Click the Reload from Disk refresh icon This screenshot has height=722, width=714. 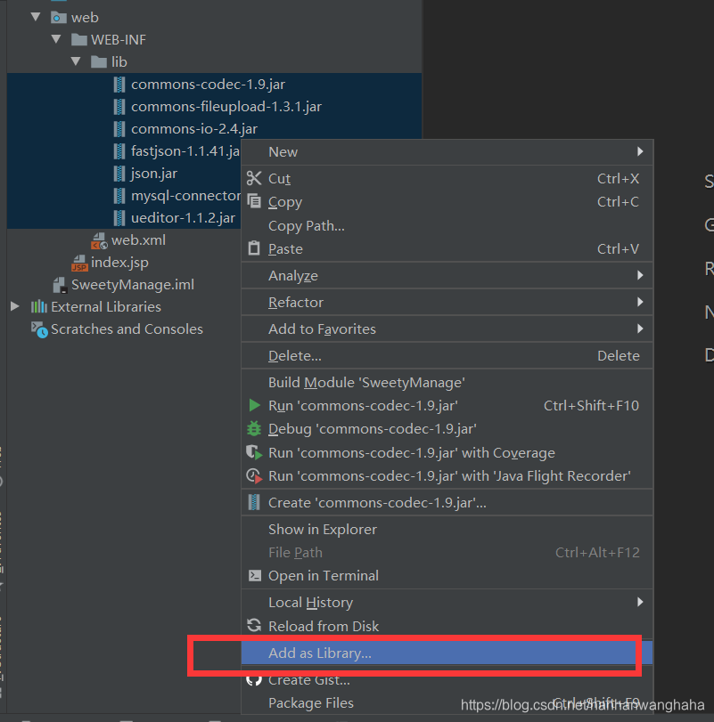pos(254,626)
